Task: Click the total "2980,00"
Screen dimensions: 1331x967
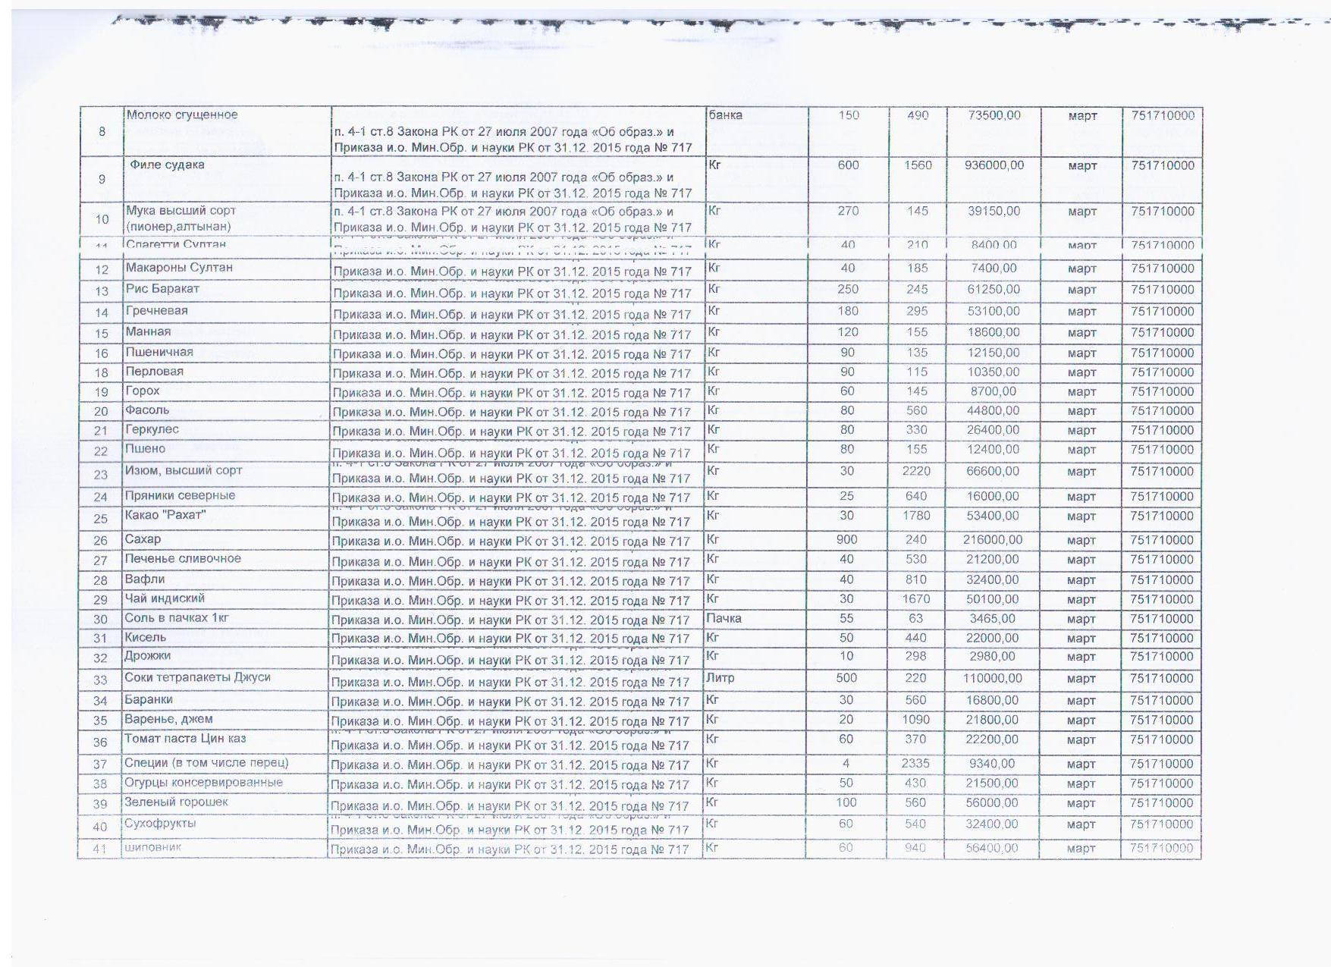Action: tap(993, 657)
